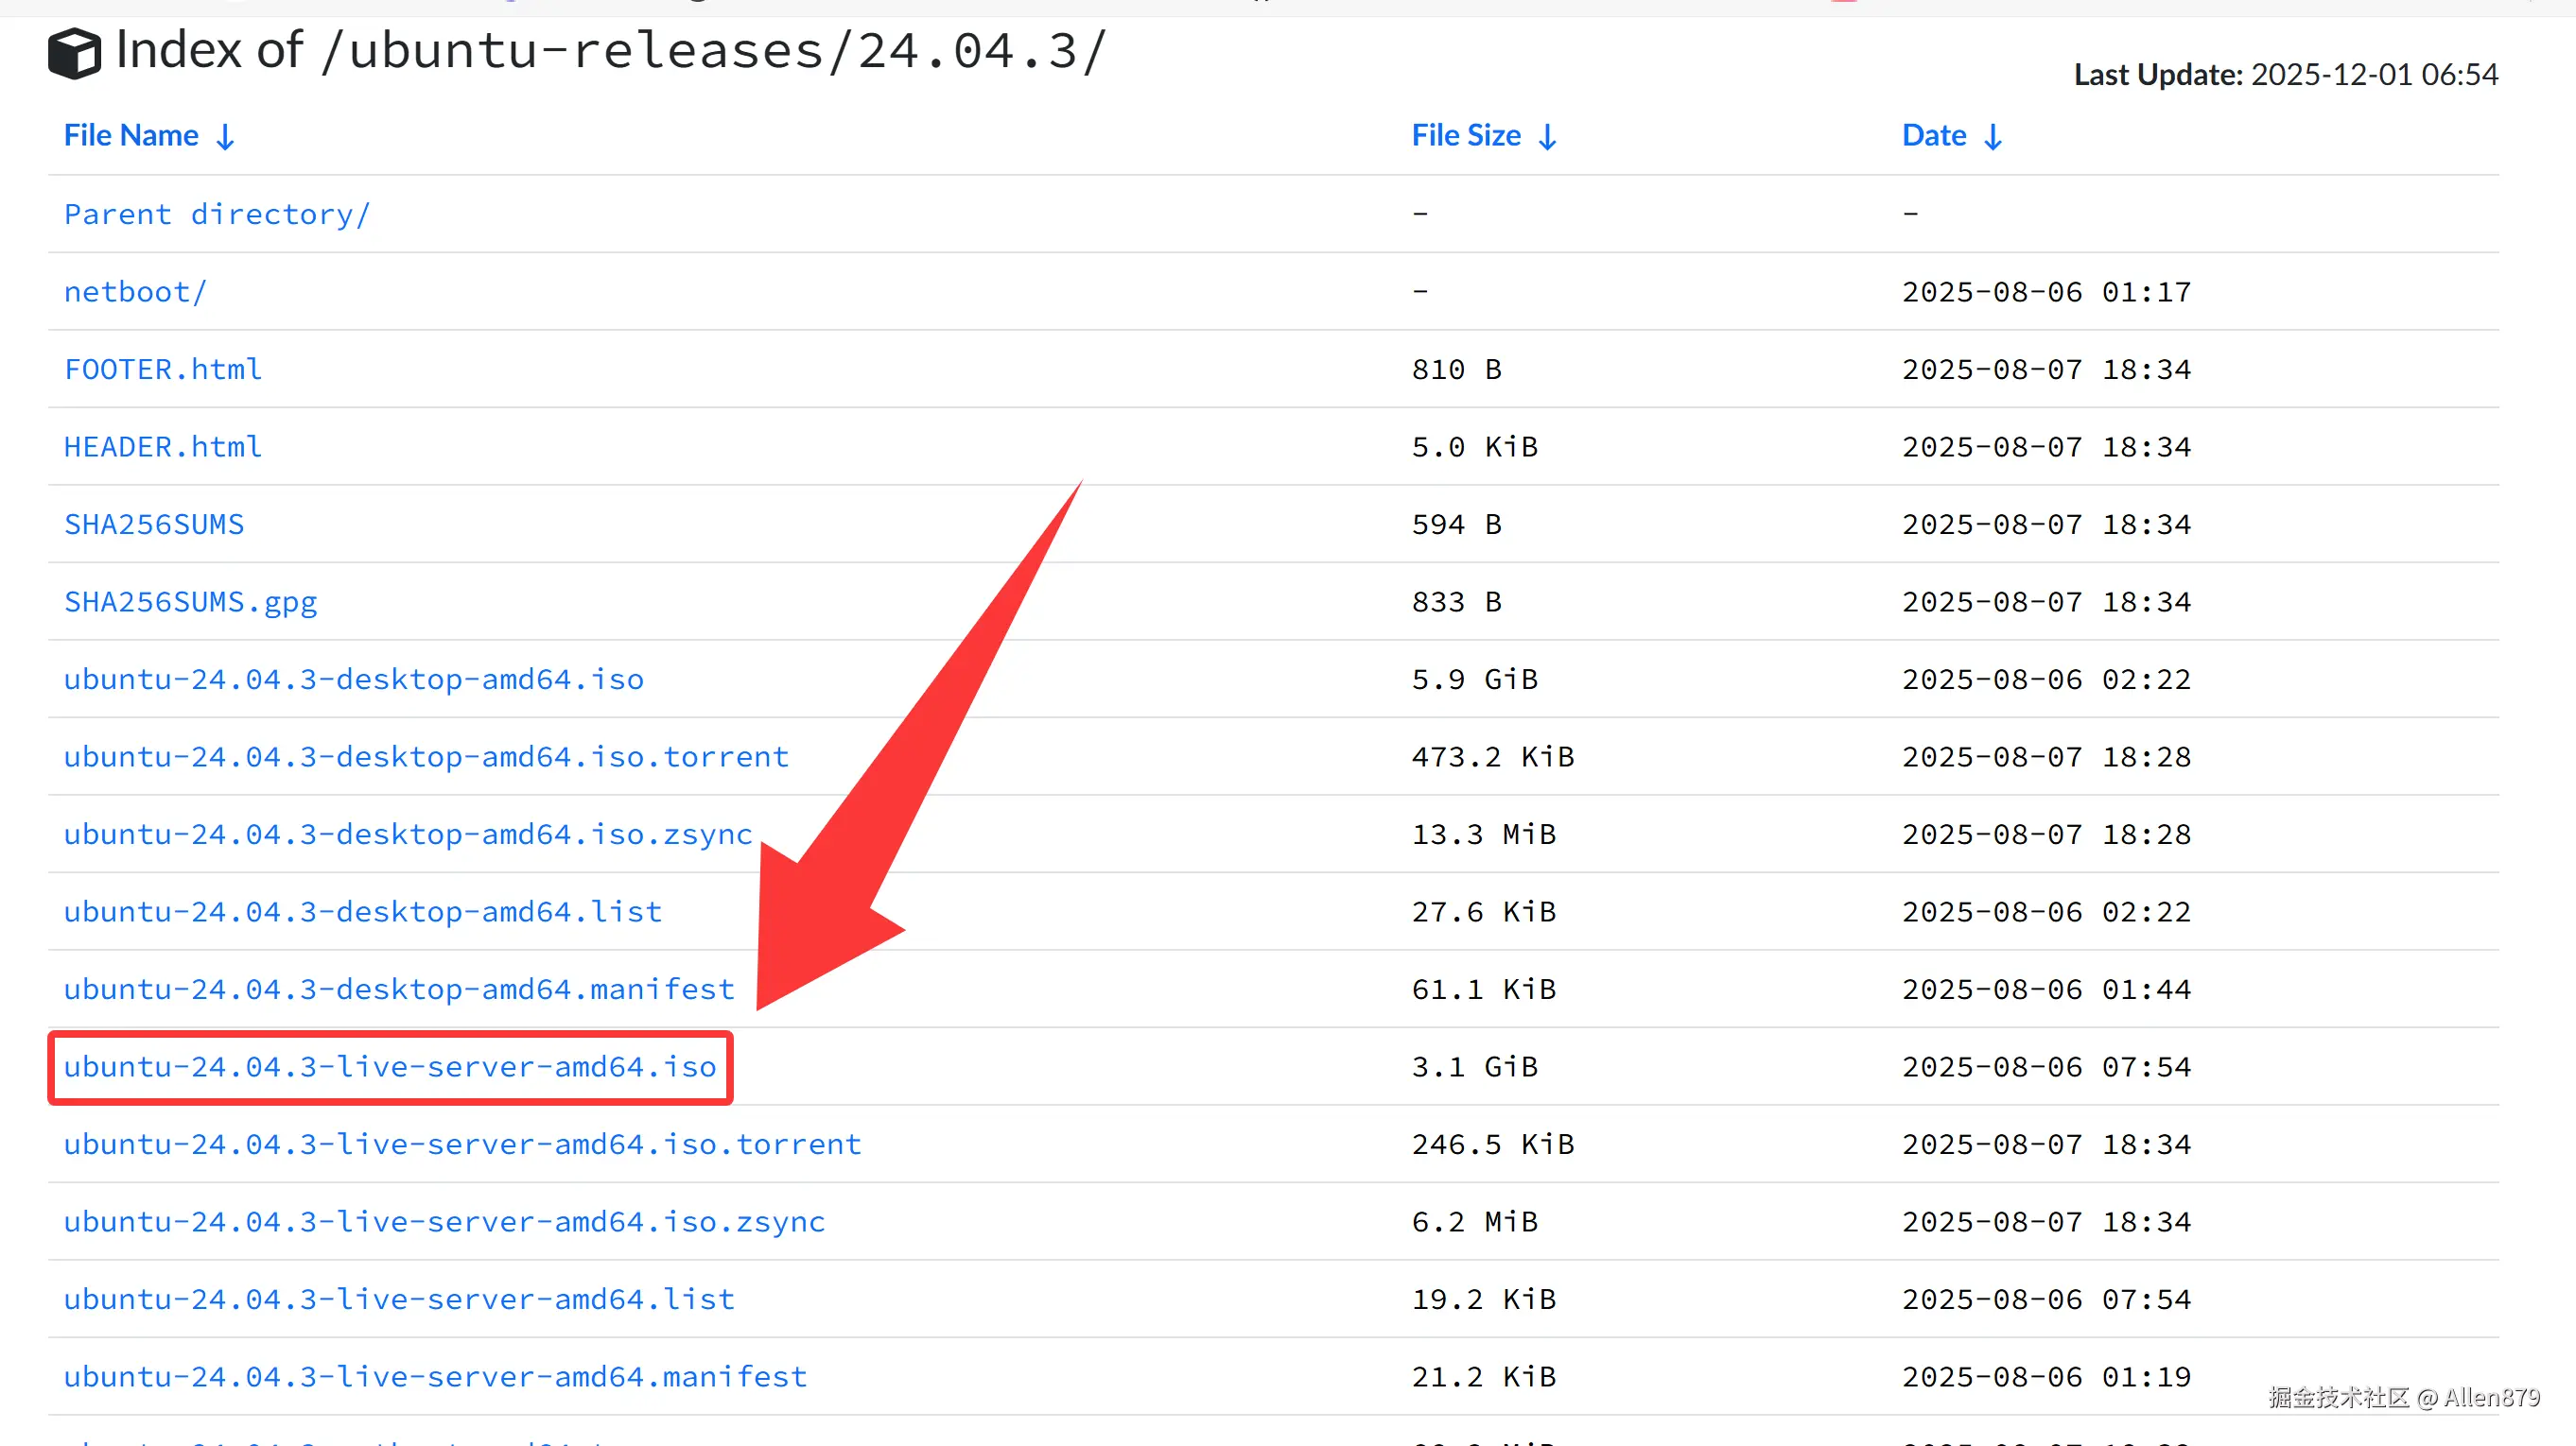Sort listing by File Name header

pos(131,135)
